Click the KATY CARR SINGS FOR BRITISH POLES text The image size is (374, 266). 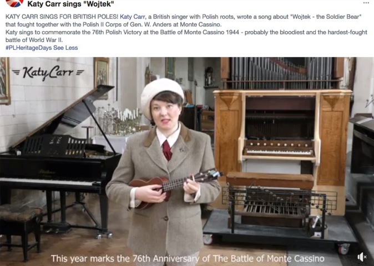[x=62, y=17]
